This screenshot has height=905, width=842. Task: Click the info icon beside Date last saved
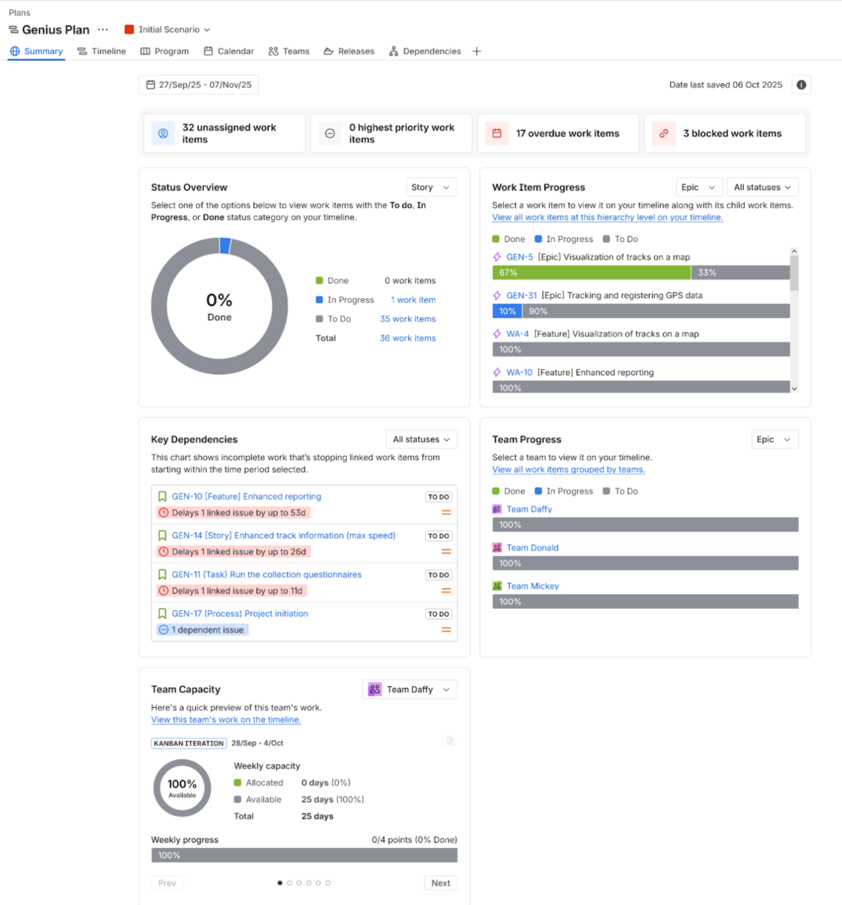click(x=801, y=85)
